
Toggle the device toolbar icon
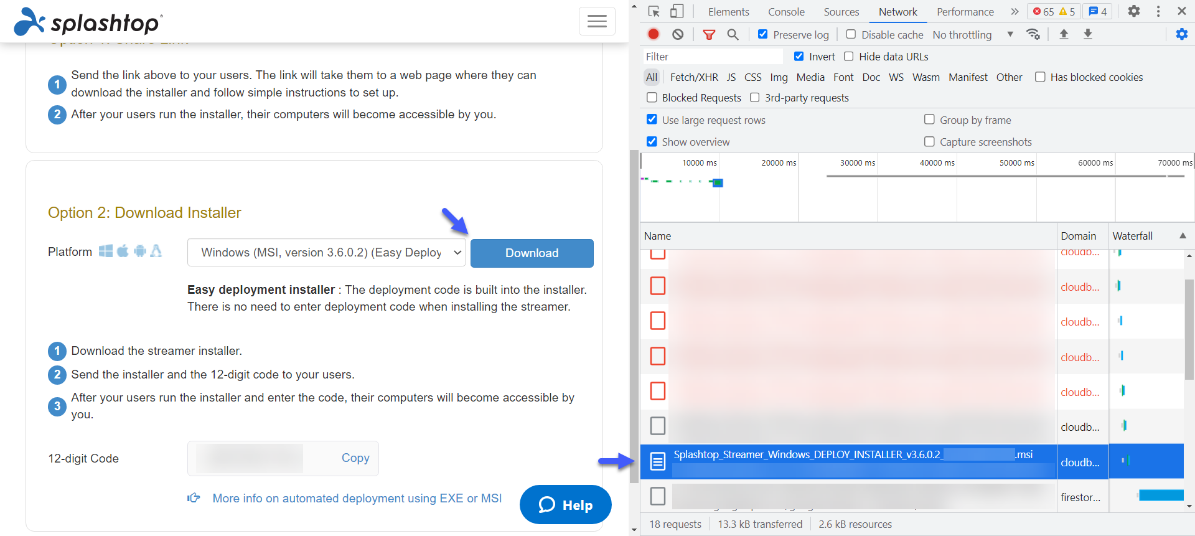[677, 11]
